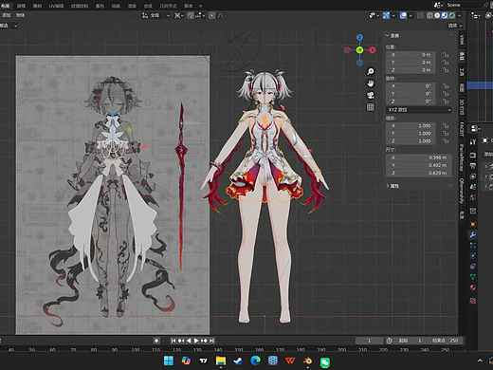Click the Z axis on navigation gizmo
Image resolution: width=493 pixels, height=370 pixels.
pos(359,38)
